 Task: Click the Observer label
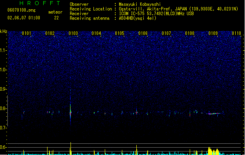[x=79, y=4]
